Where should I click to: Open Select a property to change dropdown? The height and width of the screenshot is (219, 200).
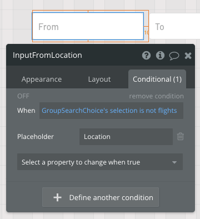click(100, 162)
